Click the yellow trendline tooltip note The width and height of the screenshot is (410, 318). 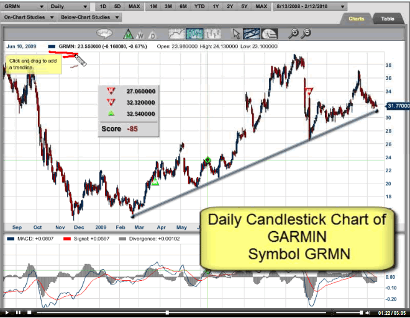tap(34, 64)
